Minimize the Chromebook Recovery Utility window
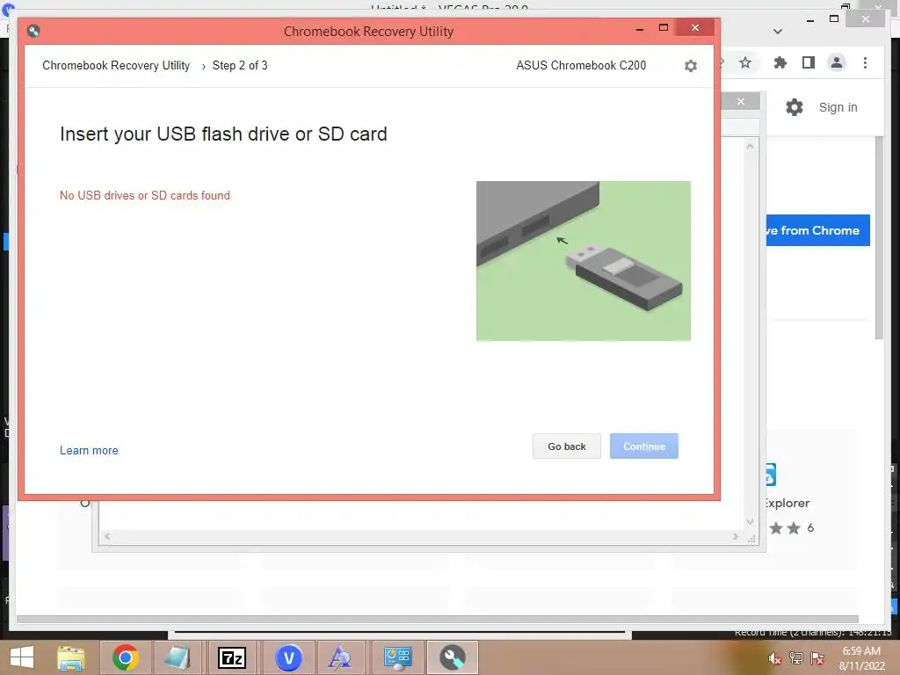The width and height of the screenshot is (900, 675). (x=640, y=28)
